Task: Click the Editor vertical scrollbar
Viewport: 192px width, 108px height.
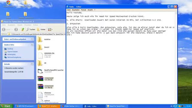Action: tap(176, 58)
